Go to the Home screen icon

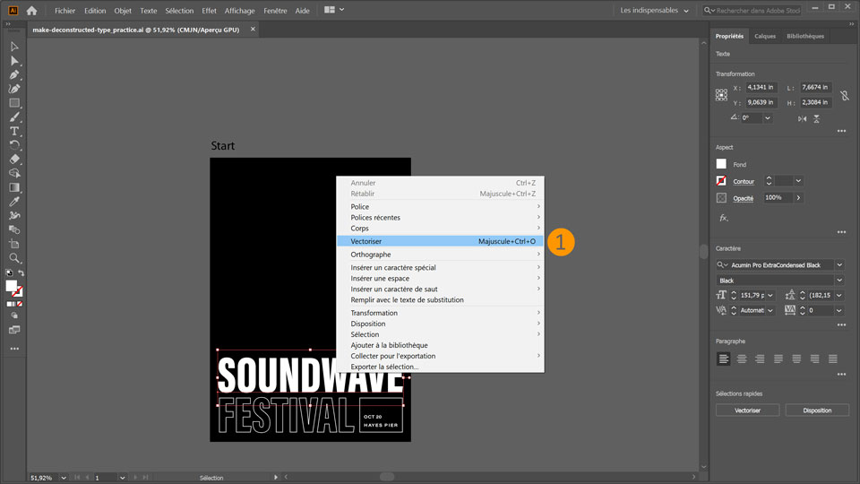[32, 11]
